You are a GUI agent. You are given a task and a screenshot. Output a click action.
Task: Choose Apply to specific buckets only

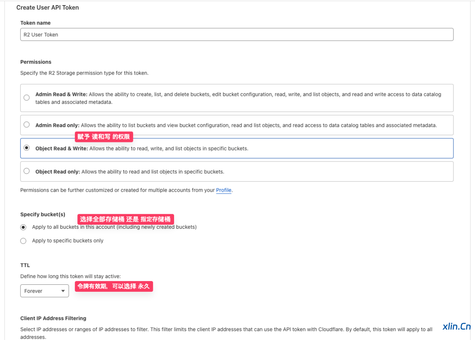coord(23,241)
